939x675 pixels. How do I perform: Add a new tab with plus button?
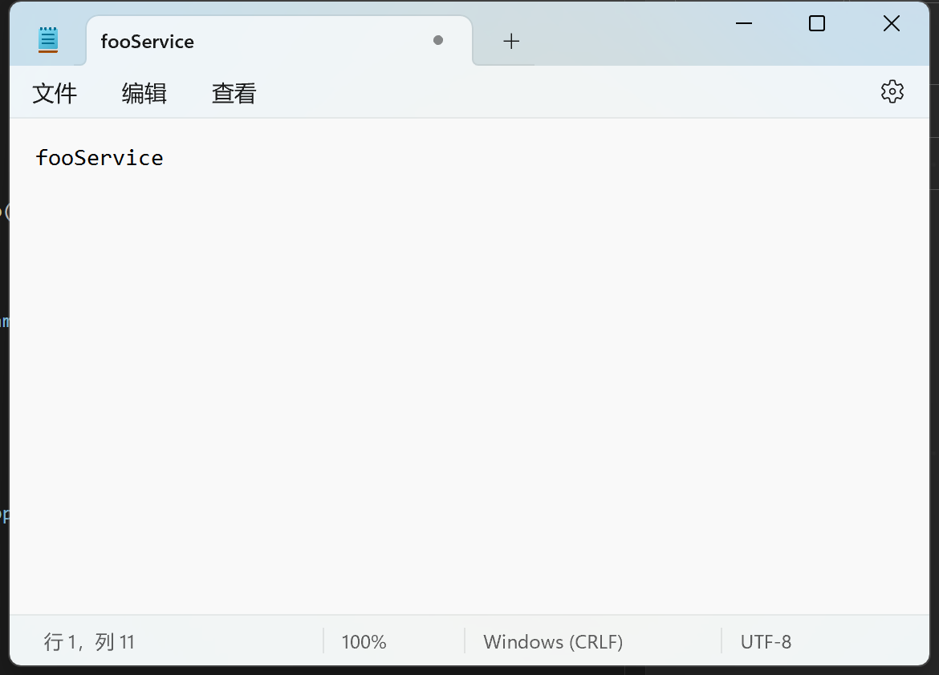(x=511, y=41)
